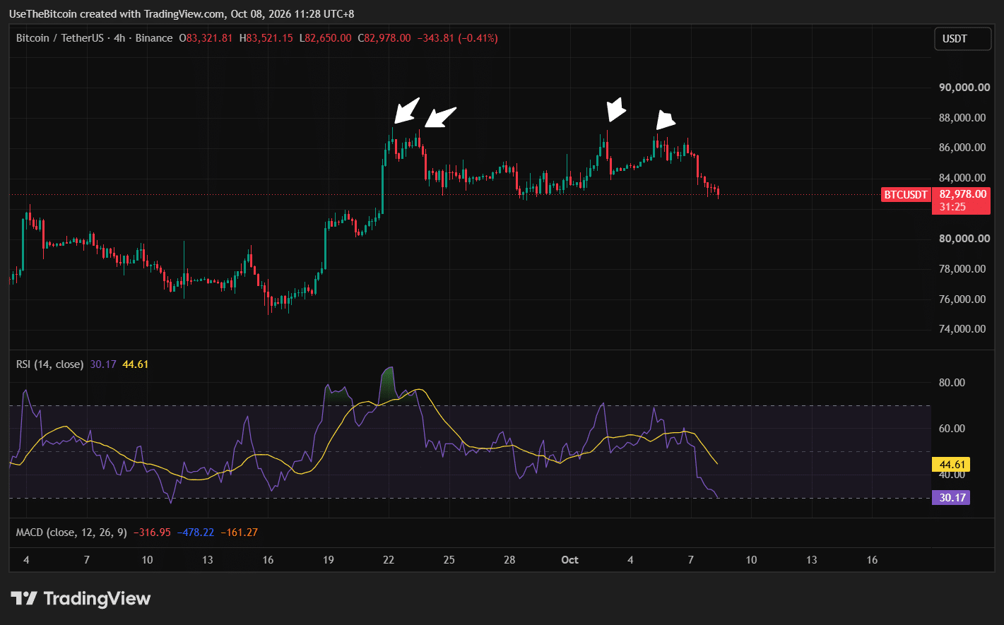The image size is (1004, 625).
Task: Click the 4h interval label in the legend
Action: coord(119,38)
